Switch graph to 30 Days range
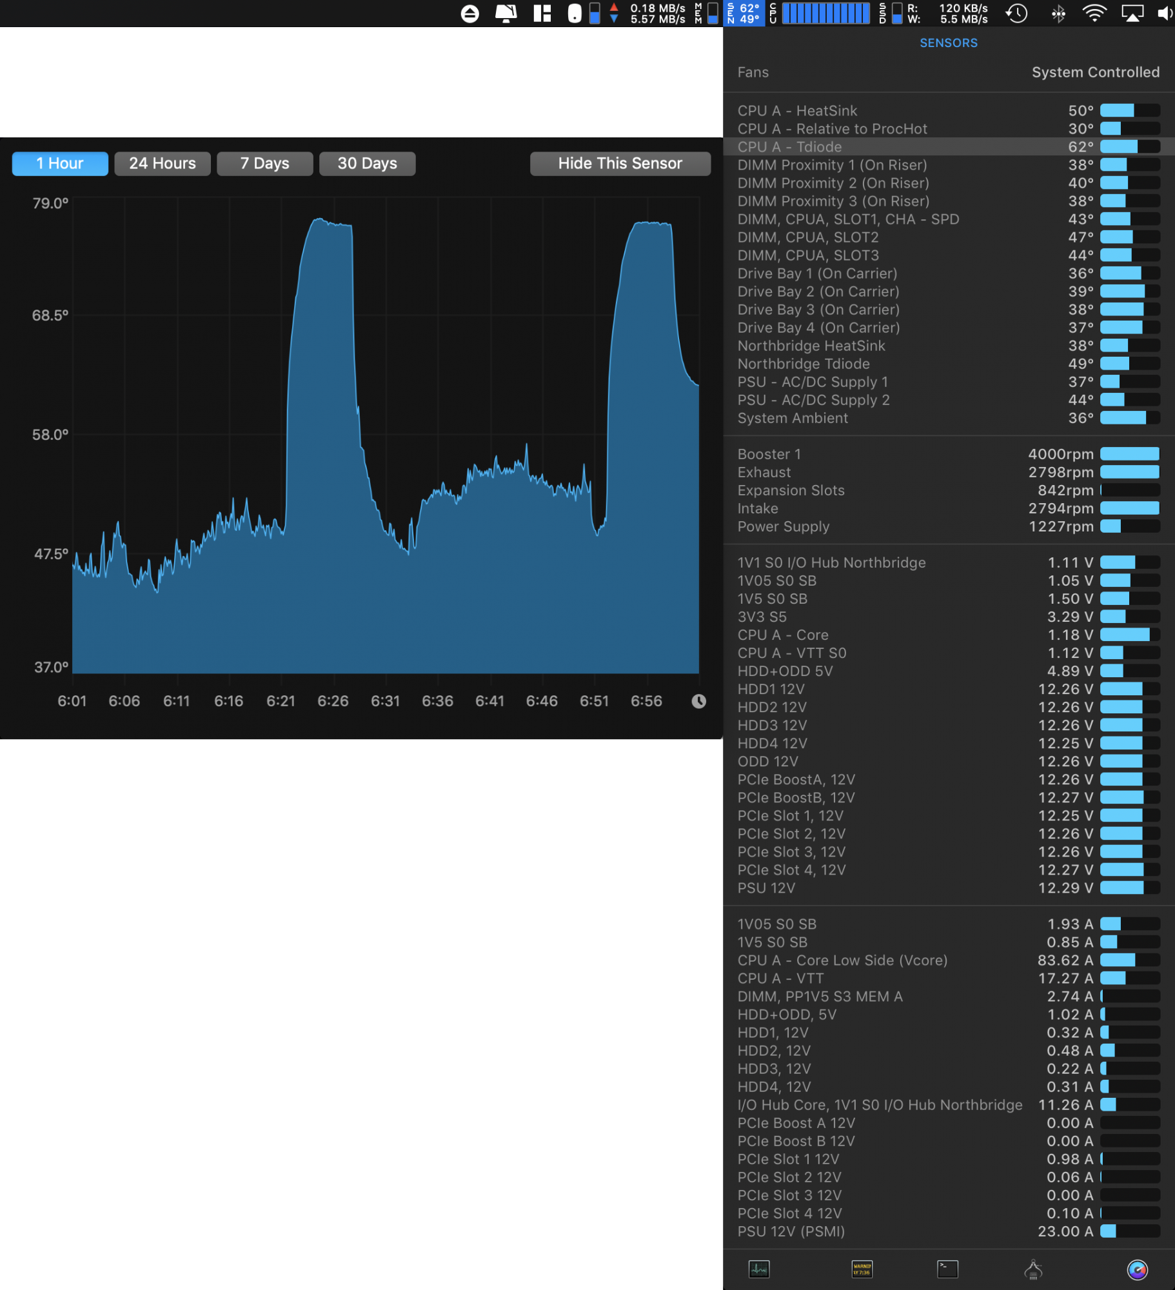 tap(368, 164)
